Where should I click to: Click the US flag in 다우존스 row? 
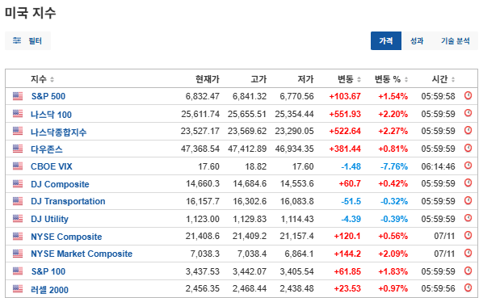click(18, 149)
